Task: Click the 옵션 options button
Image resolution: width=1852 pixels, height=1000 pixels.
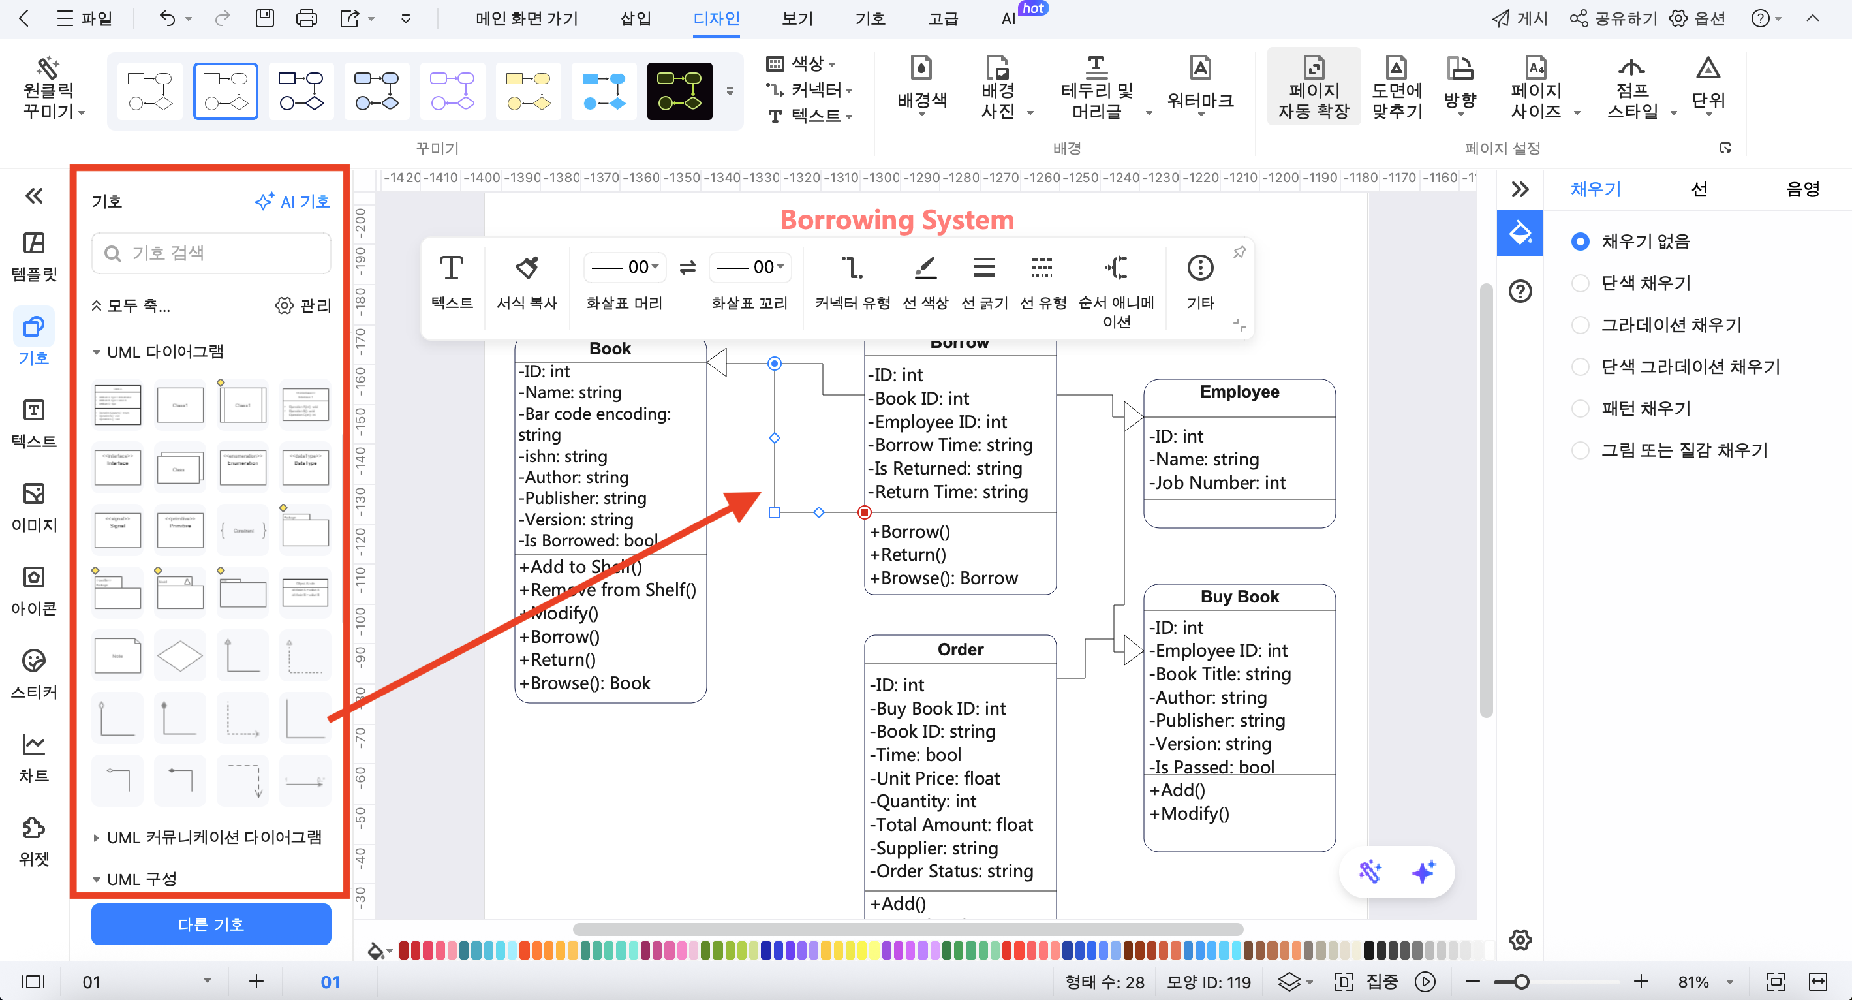Action: [1696, 18]
